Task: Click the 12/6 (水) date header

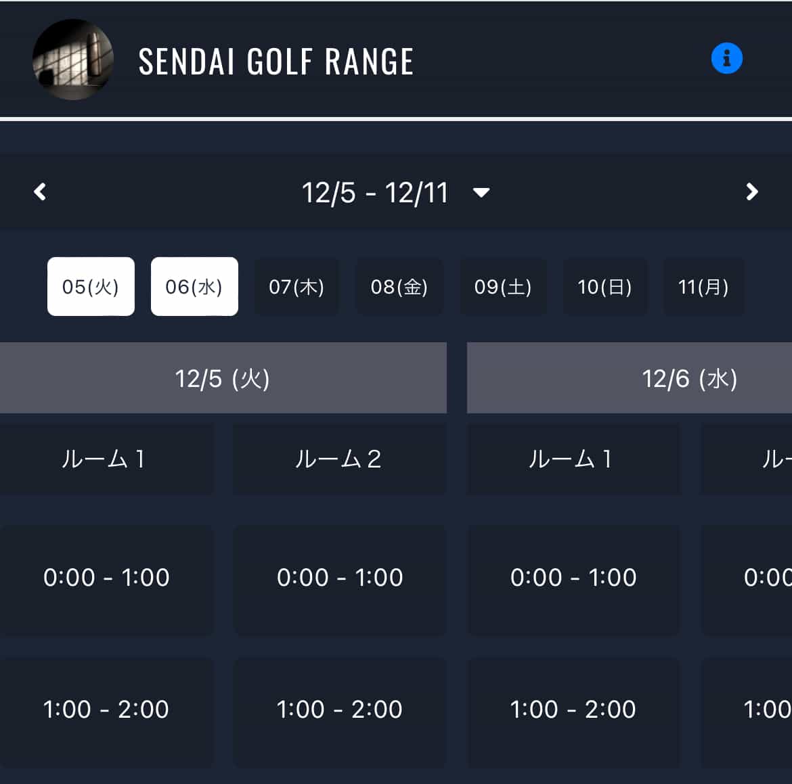Action: click(x=689, y=378)
